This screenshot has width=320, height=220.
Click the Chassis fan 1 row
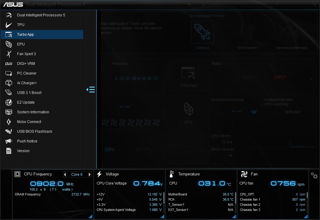pyautogui.click(x=273, y=199)
